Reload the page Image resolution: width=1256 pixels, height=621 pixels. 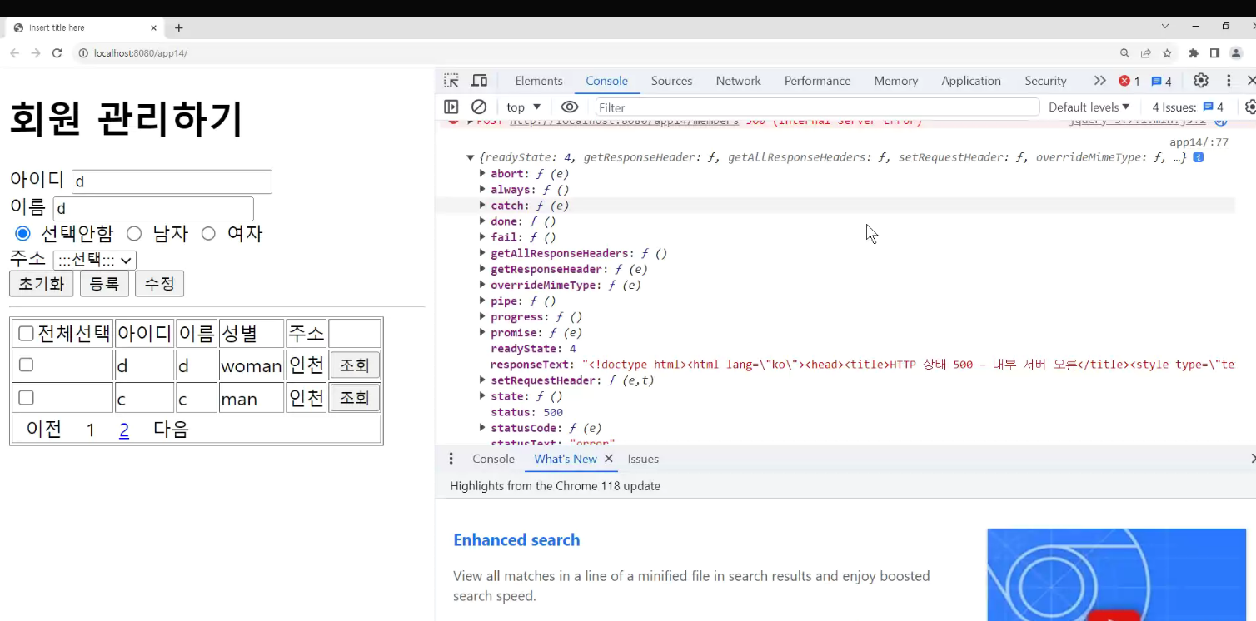pyautogui.click(x=57, y=53)
